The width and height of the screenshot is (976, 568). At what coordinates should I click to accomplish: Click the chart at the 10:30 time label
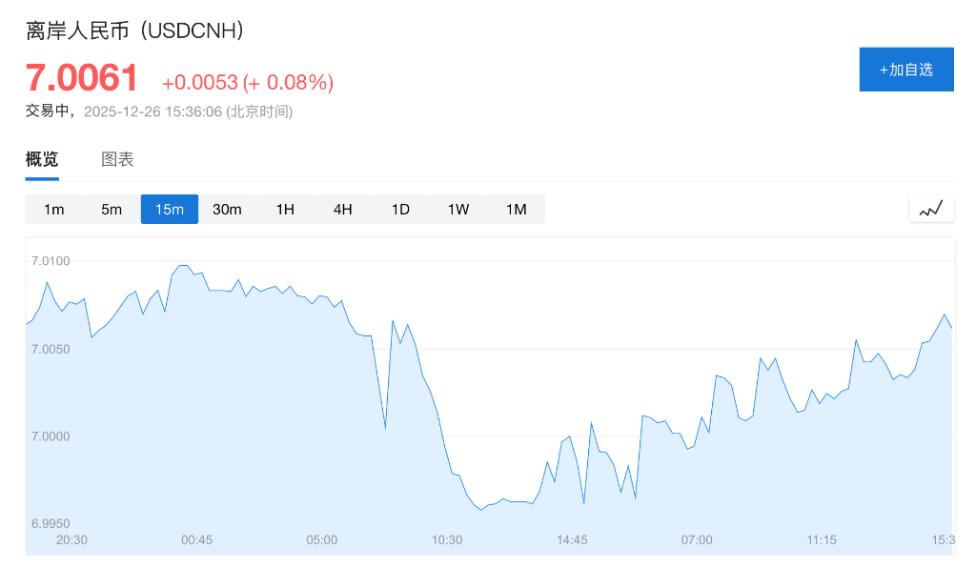(447, 539)
